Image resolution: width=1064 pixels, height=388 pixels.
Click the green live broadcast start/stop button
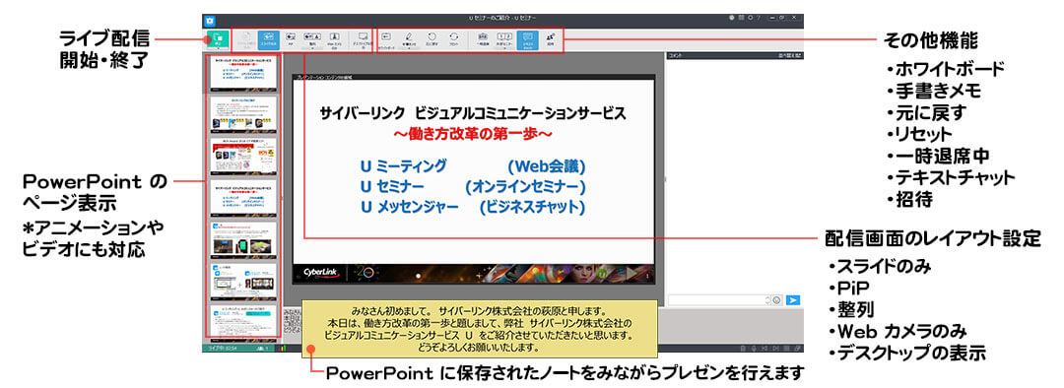click(x=218, y=38)
